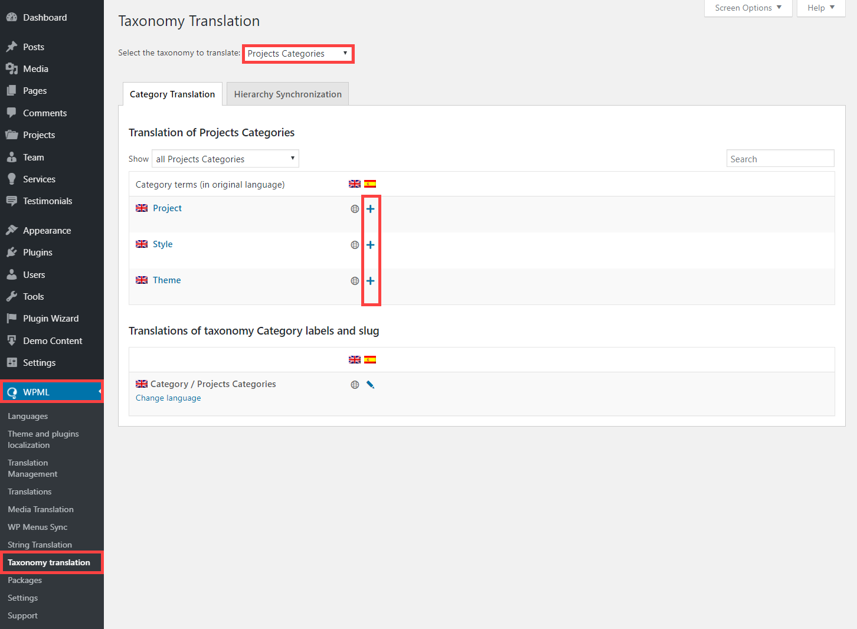
Task: Click the Appearance brush icon
Action: coord(12,230)
